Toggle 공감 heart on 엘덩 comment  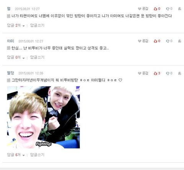coord(143,73)
